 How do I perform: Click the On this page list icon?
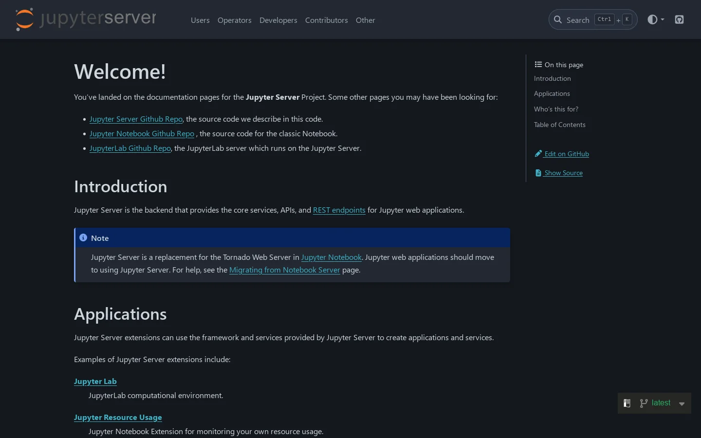(538, 64)
